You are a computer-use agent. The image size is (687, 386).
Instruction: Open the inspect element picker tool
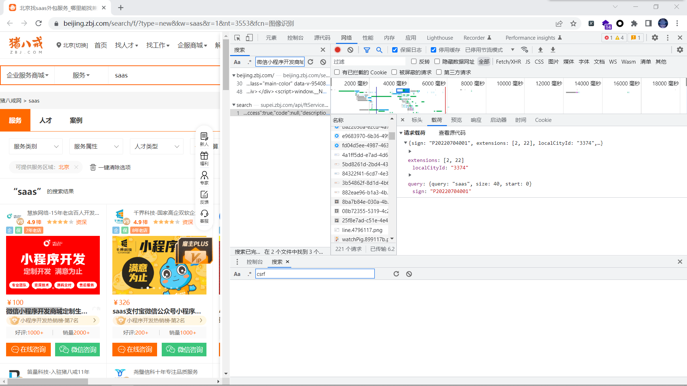click(x=237, y=38)
